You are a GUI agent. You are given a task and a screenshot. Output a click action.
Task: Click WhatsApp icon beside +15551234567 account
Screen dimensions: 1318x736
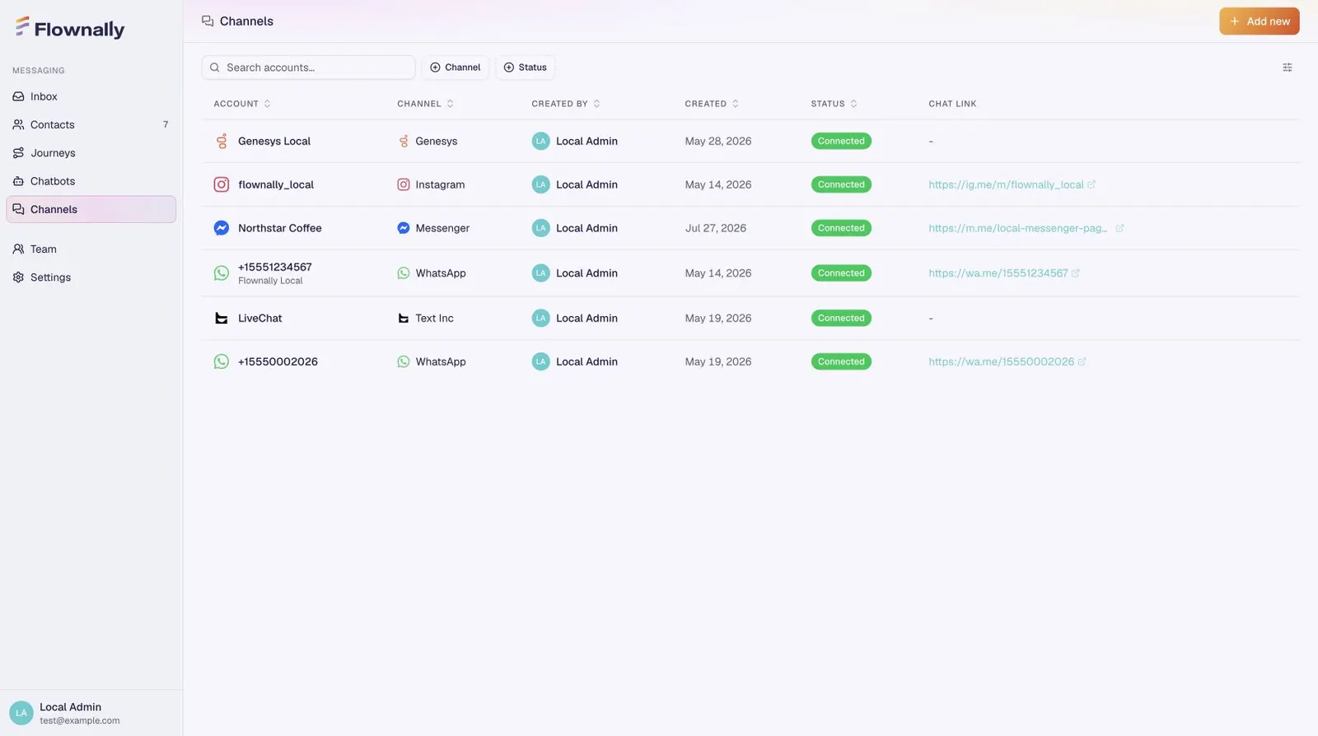point(222,273)
